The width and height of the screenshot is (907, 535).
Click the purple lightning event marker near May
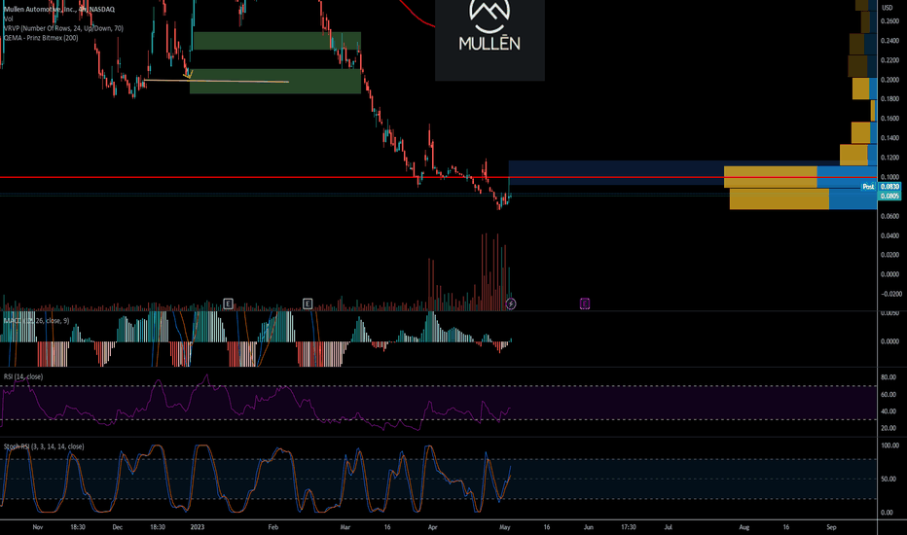tap(511, 303)
